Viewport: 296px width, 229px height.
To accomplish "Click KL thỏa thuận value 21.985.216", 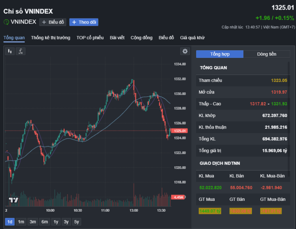I will (x=276, y=127).
